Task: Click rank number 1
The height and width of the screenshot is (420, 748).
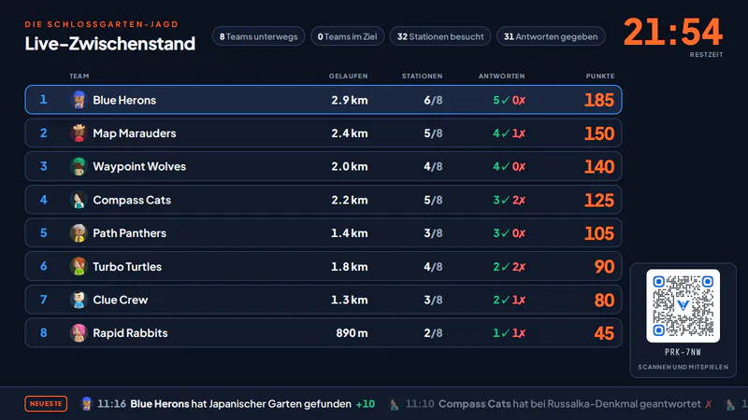Action: pyautogui.click(x=43, y=100)
